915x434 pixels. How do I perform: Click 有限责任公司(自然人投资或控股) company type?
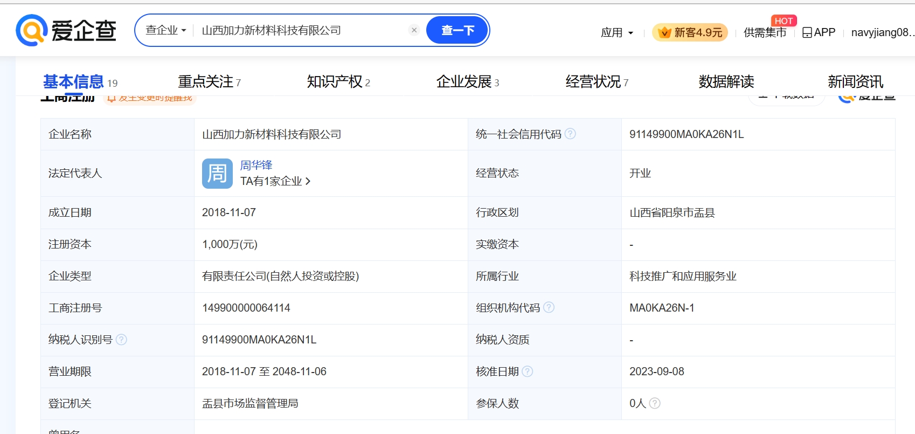tap(280, 276)
